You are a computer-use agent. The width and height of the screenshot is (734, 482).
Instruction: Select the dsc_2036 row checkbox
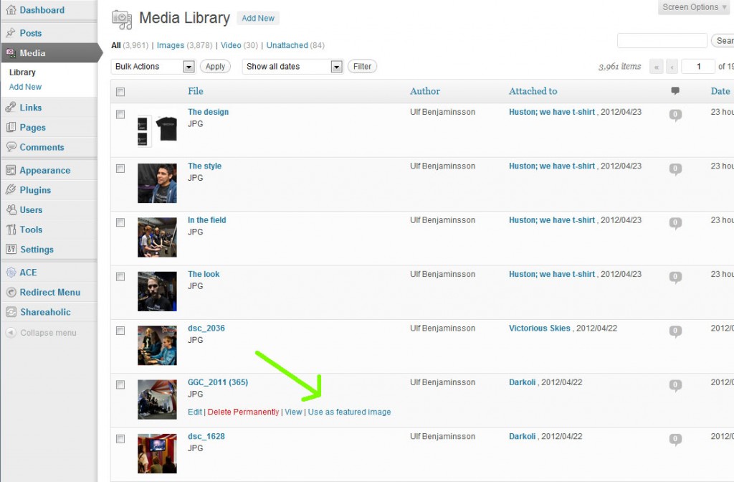pos(120,331)
